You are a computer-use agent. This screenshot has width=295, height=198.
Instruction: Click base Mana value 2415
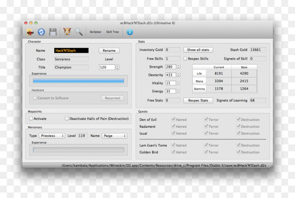point(244,81)
